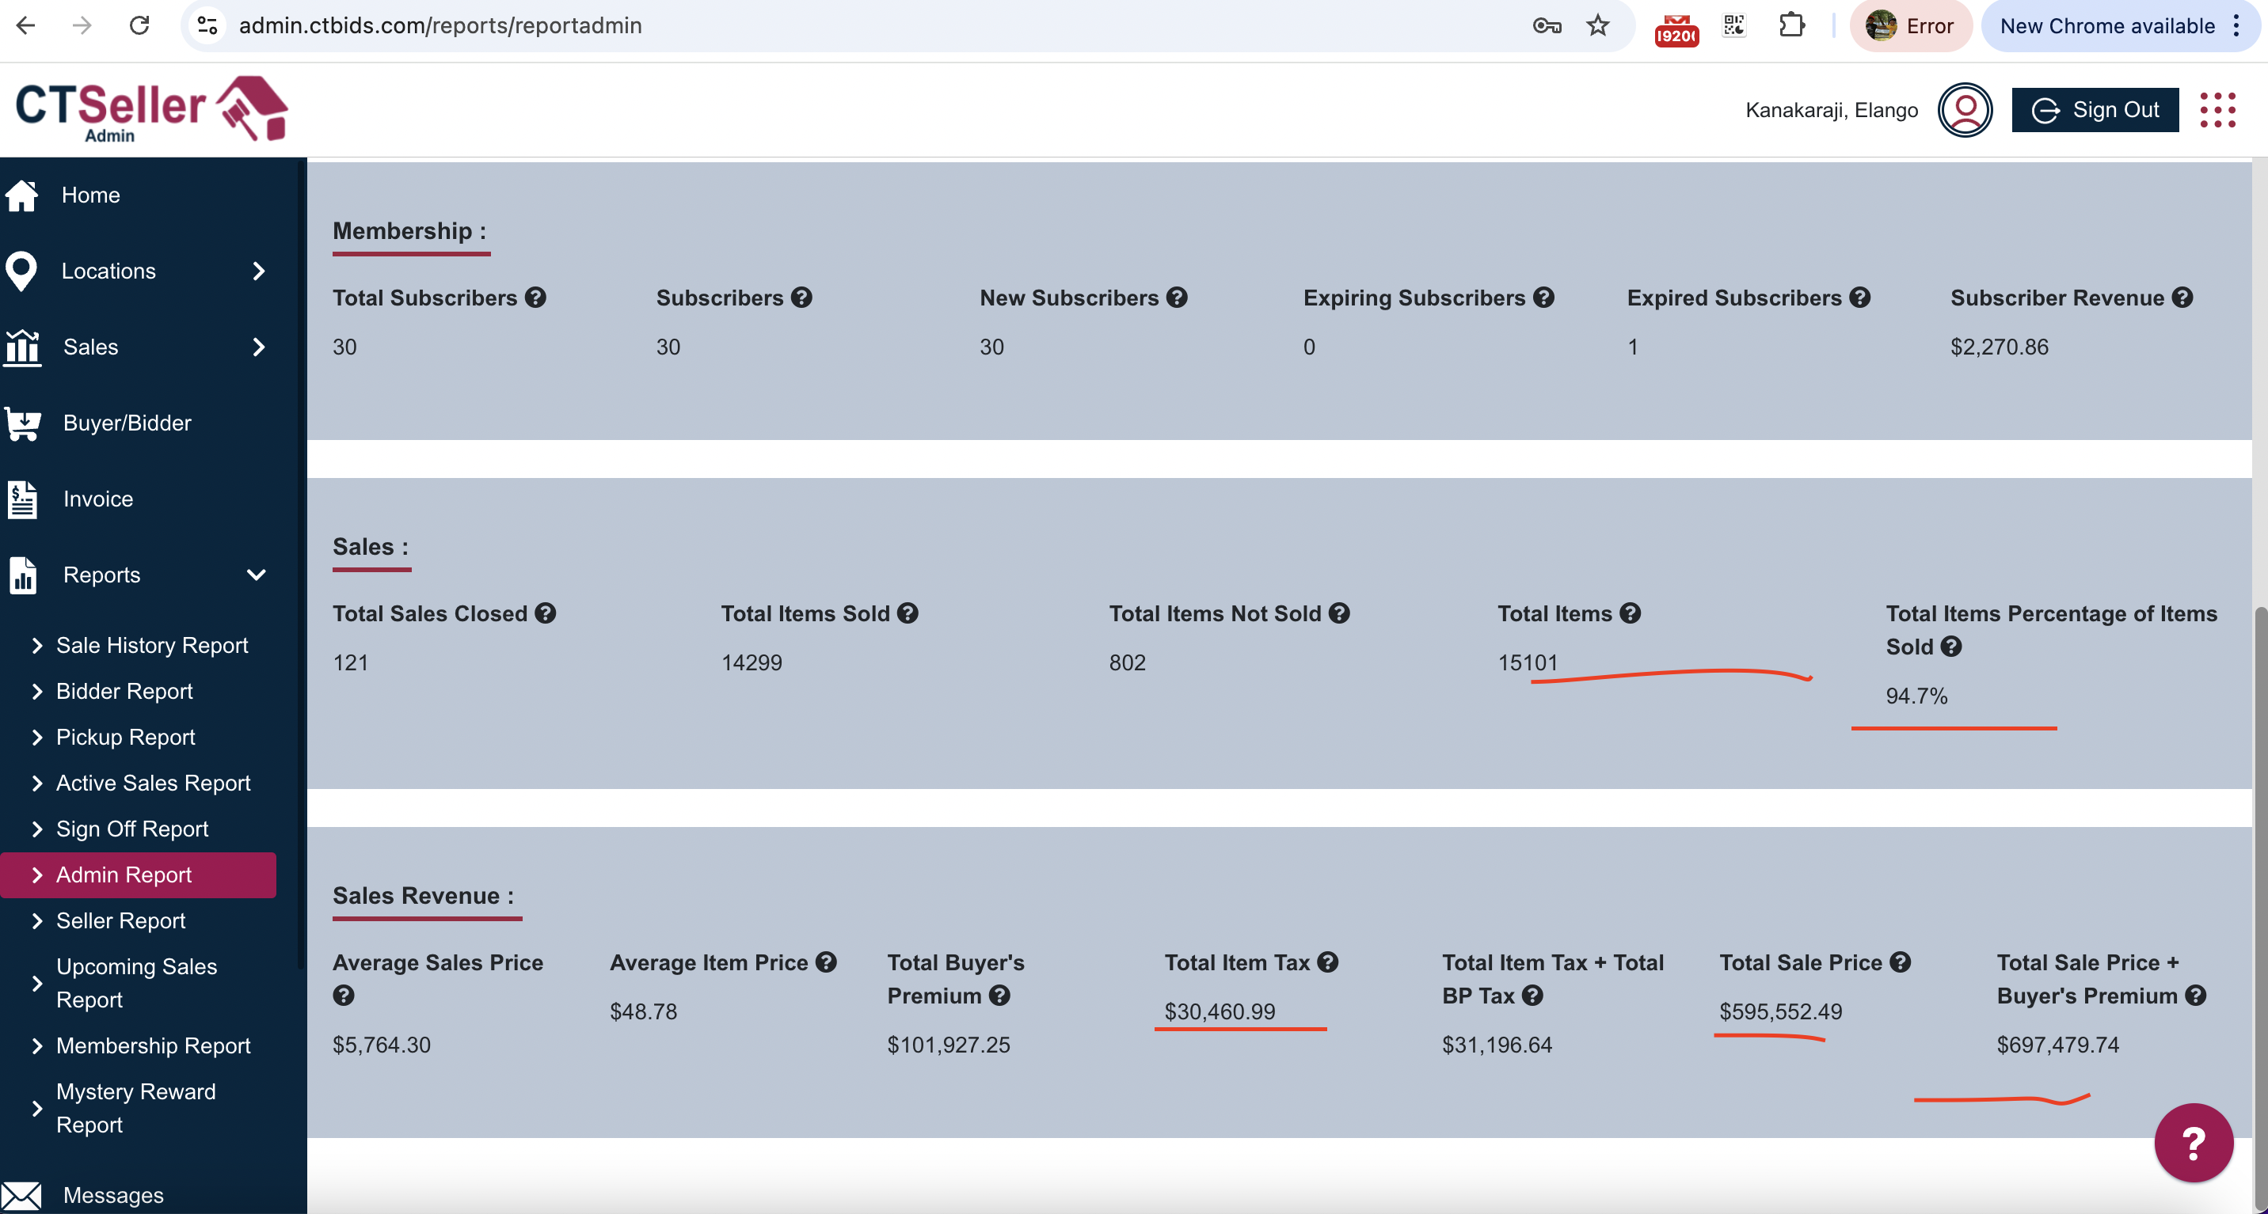Show help for New Subscribers
This screenshot has width=2268, height=1214.
(x=1177, y=298)
